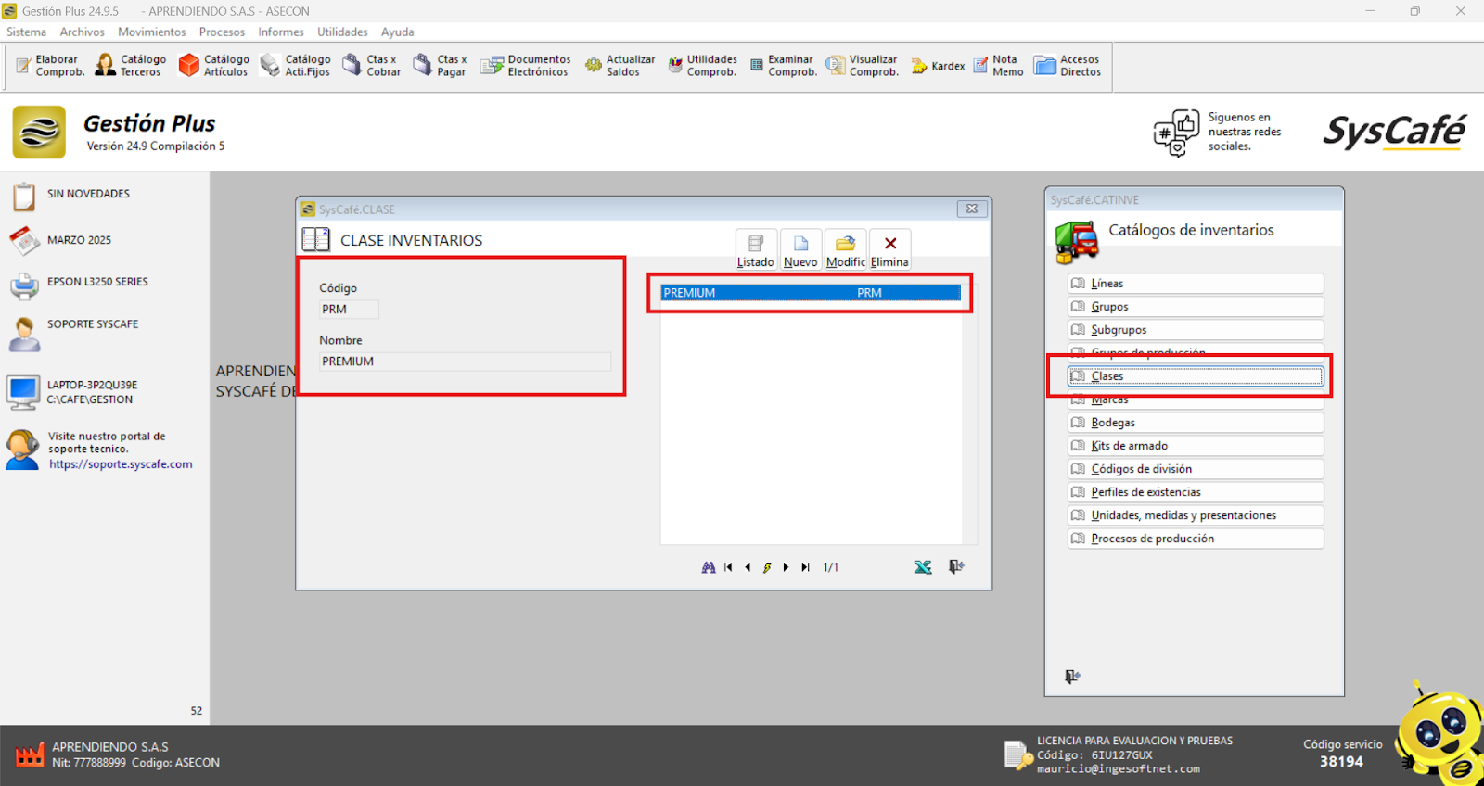Image resolution: width=1484 pixels, height=786 pixels.
Task: Click the Modific folder icon
Action: click(x=845, y=249)
